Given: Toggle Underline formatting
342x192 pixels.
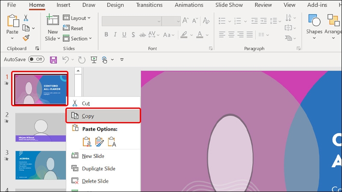Looking at the screenshot, I should (124, 35).
